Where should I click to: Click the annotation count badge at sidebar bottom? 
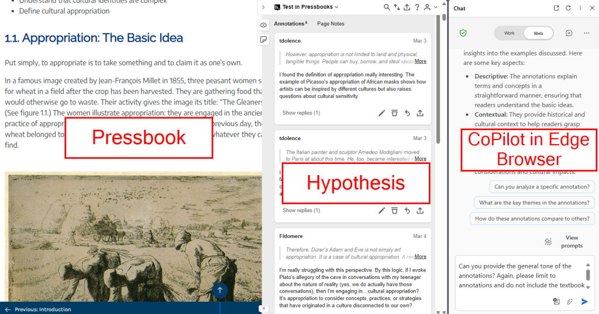(x=263, y=309)
